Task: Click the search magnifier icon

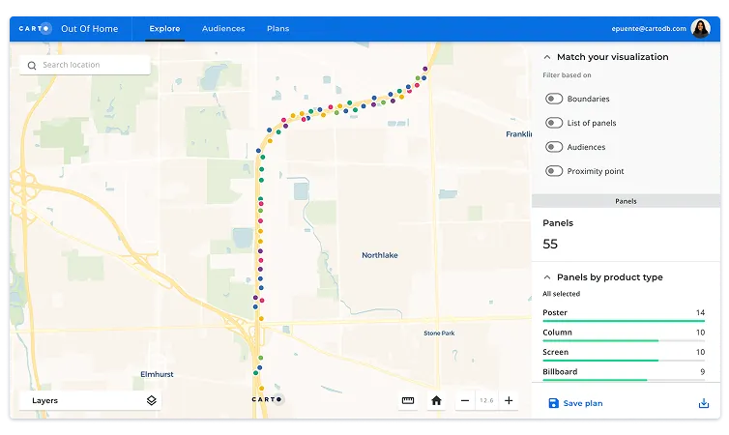Action: (x=32, y=65)
